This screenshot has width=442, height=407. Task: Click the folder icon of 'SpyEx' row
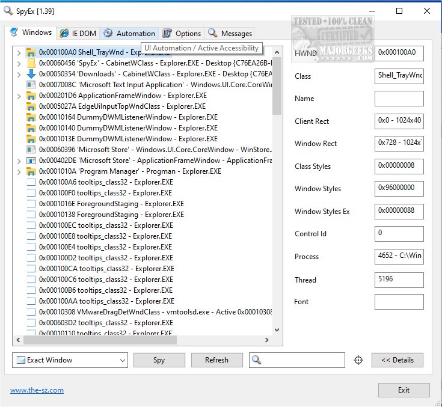31,63
